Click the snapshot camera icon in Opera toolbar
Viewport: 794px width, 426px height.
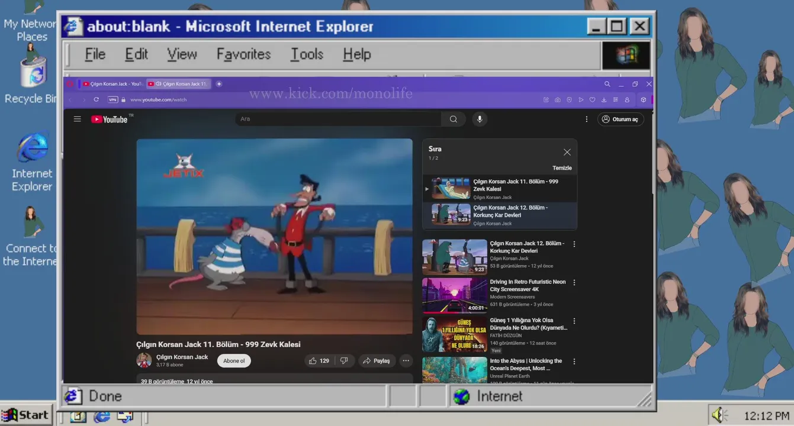557,100
